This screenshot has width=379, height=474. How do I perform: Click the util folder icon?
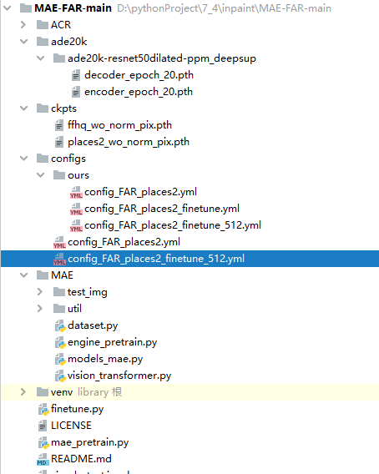(59, 308)
